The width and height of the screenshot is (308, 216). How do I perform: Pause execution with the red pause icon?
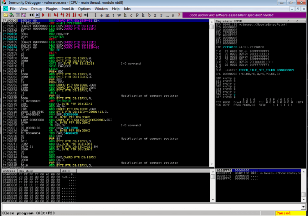tap(49, 15)
